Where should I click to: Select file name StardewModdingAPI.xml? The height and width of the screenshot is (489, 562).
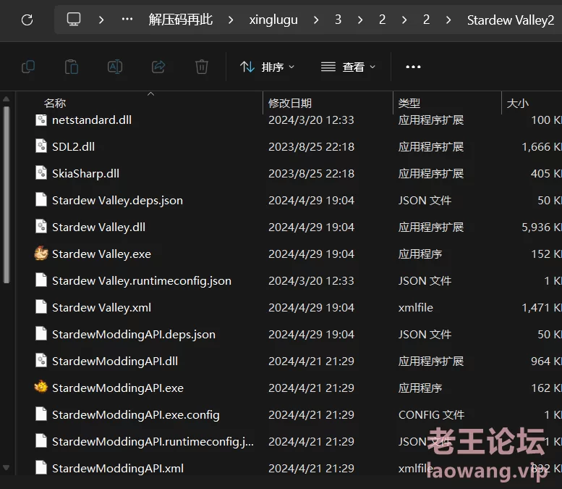click(118, 468)
